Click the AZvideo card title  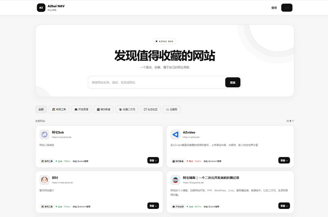coord(189,132)
